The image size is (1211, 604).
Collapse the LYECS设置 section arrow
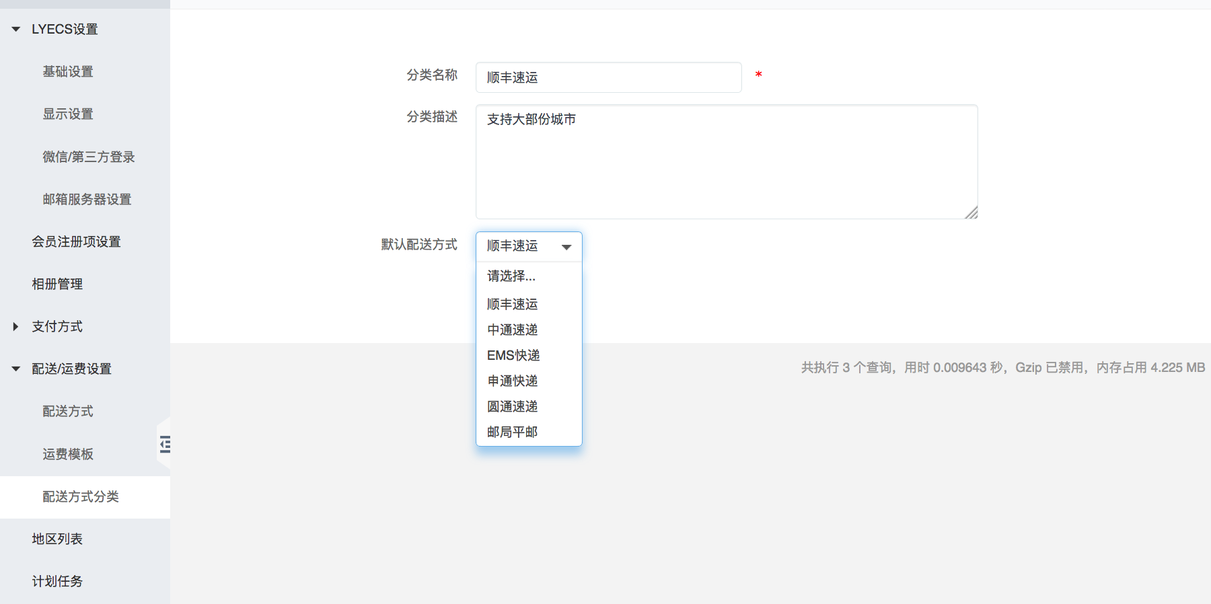click(x=16, y=29)
